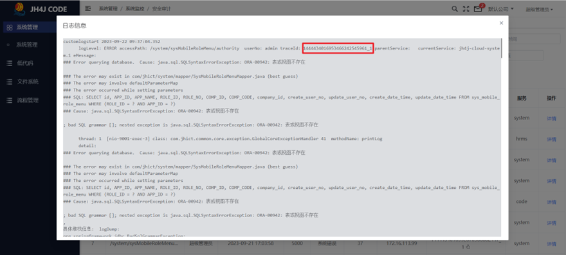This screenshot has height=255, width=566.
Task: Click the list icon beside 流程管理
Action: point(10,100)
